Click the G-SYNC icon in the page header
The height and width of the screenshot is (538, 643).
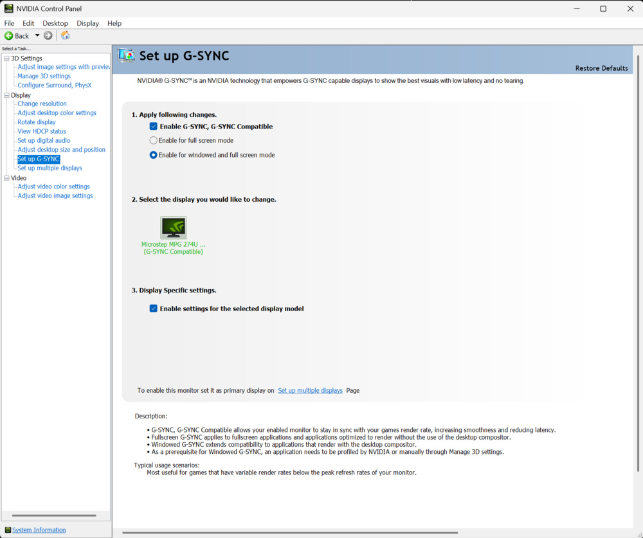(x=126, y=56)
